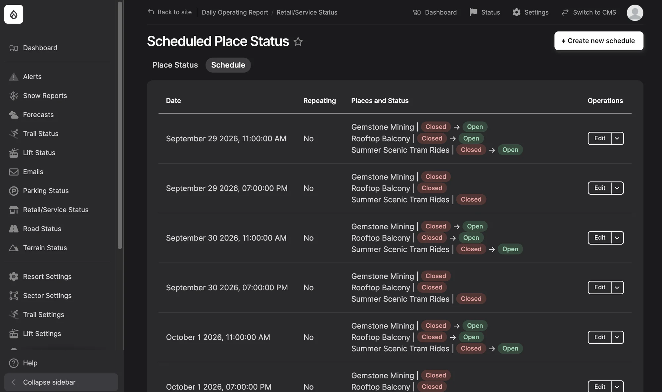Screen dimensions: 662x392
Task: Click Switch to CMS
Action: pos(589,12)
